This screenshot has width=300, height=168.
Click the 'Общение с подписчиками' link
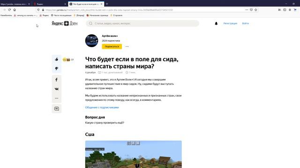(102, 107)
